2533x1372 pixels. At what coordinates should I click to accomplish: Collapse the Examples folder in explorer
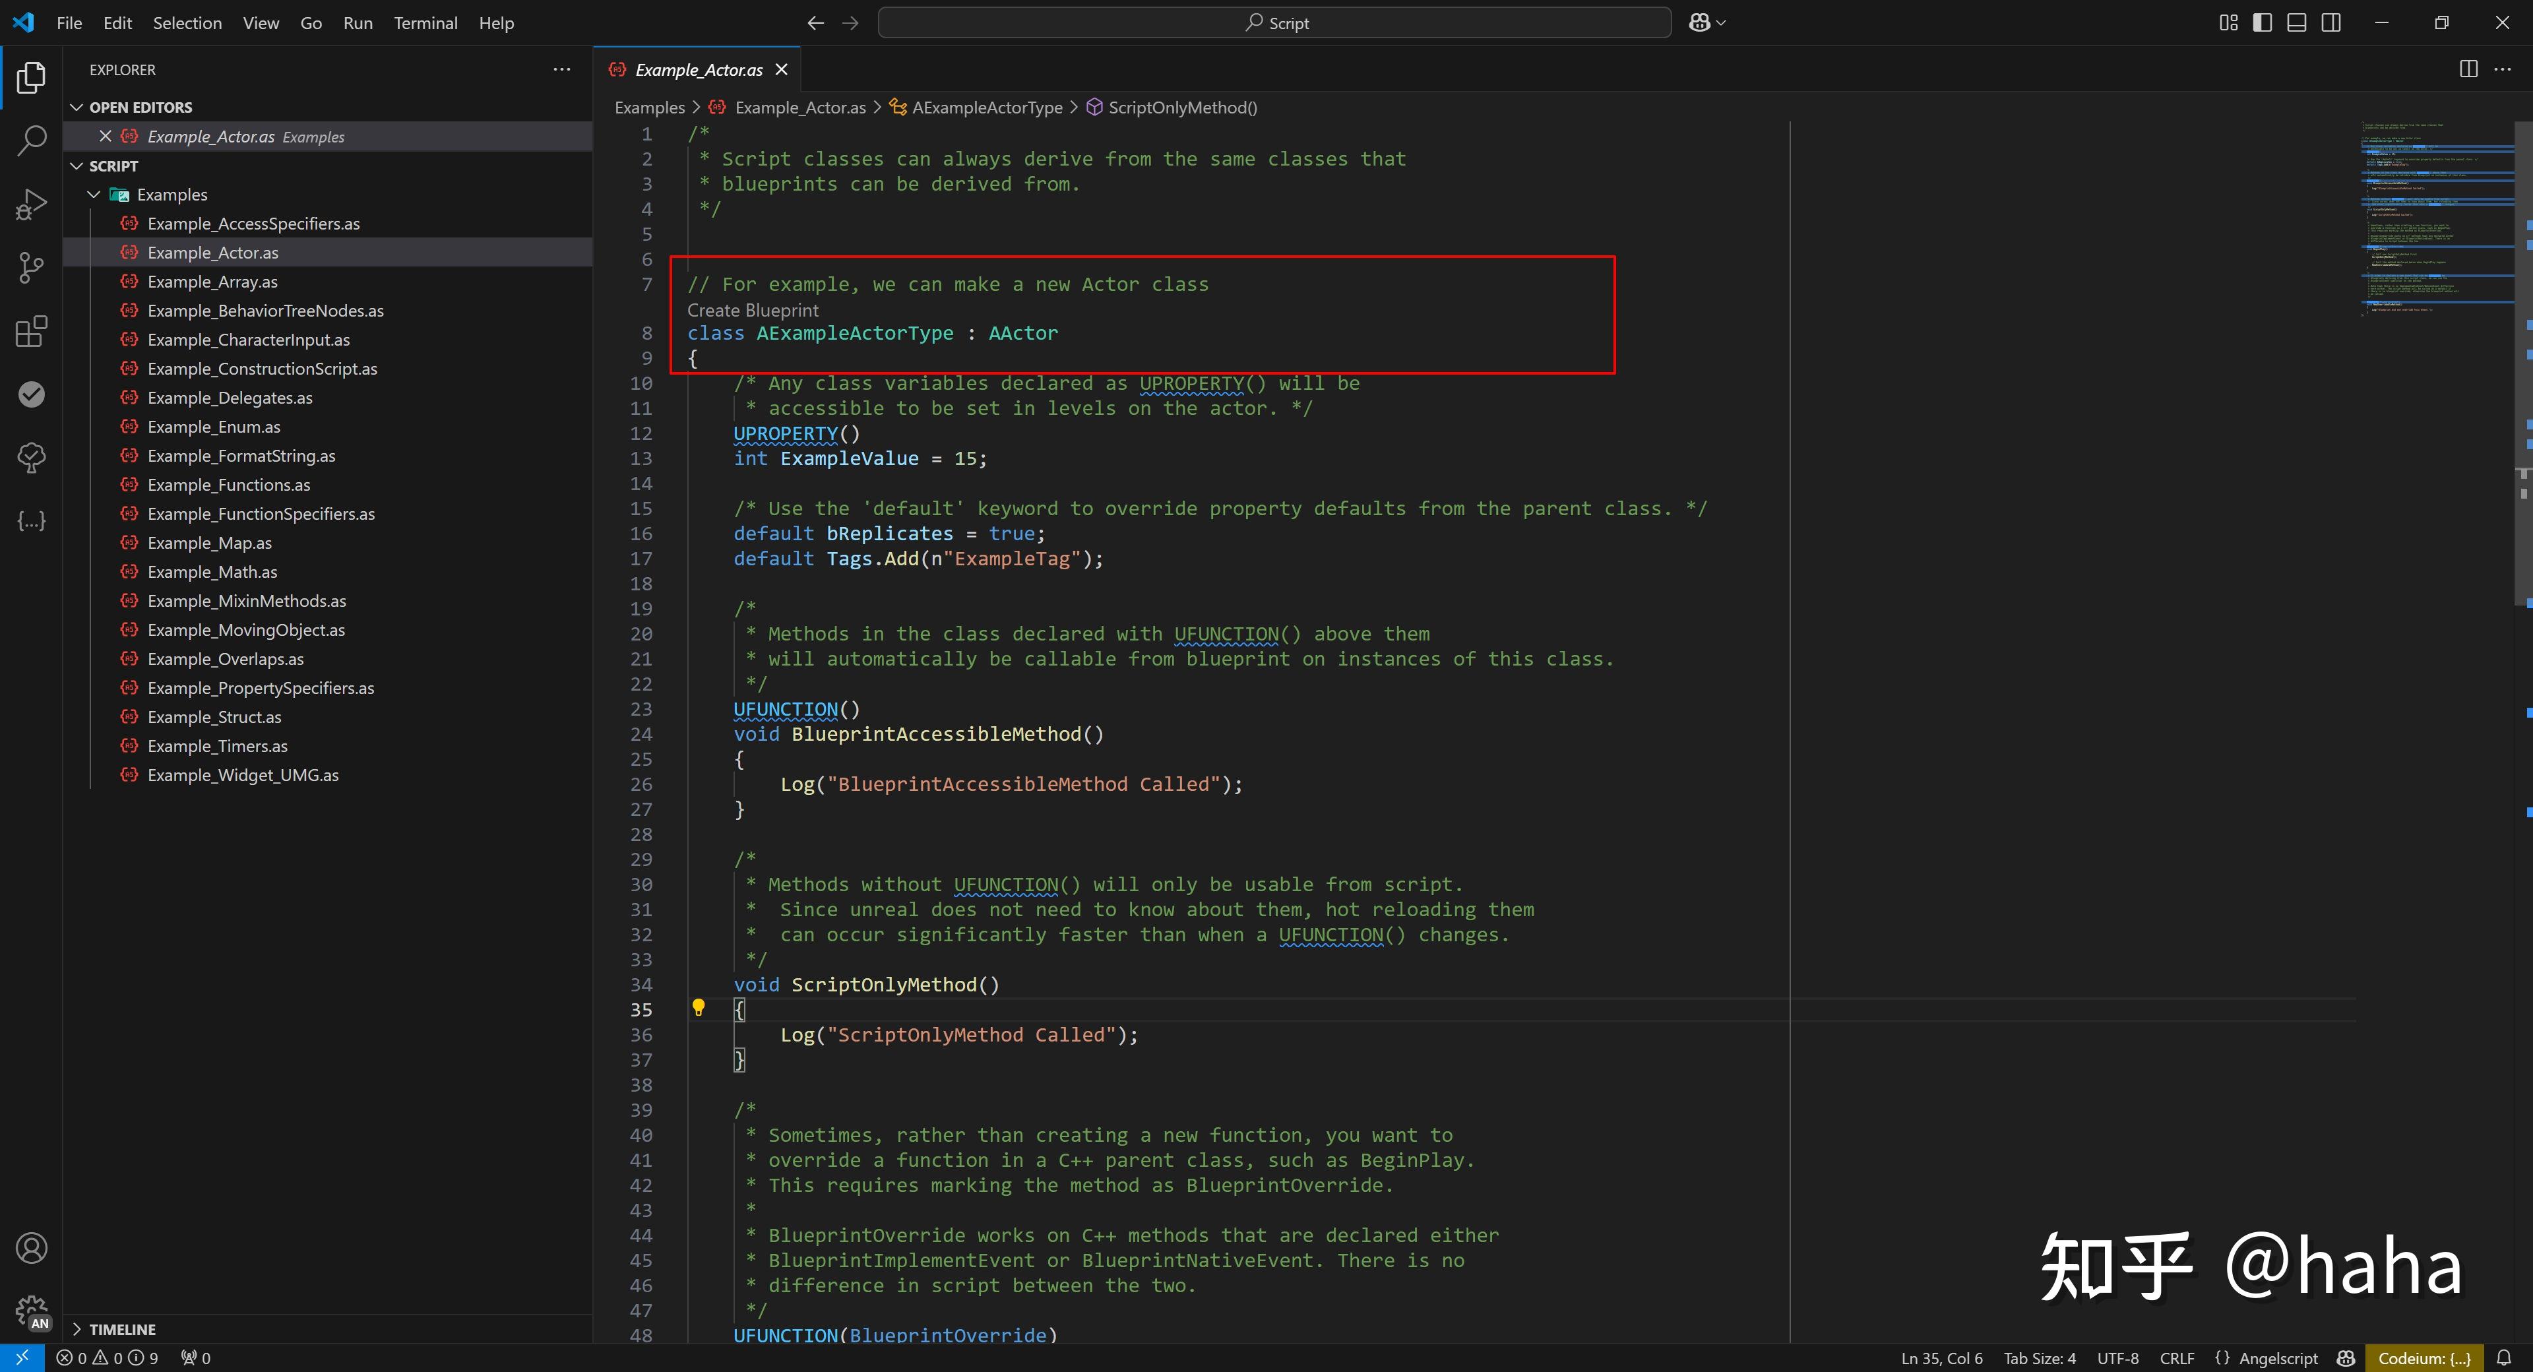click(94, 195)
